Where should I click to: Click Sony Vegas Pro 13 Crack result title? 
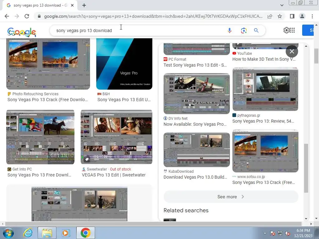click(x=48, y=100)
